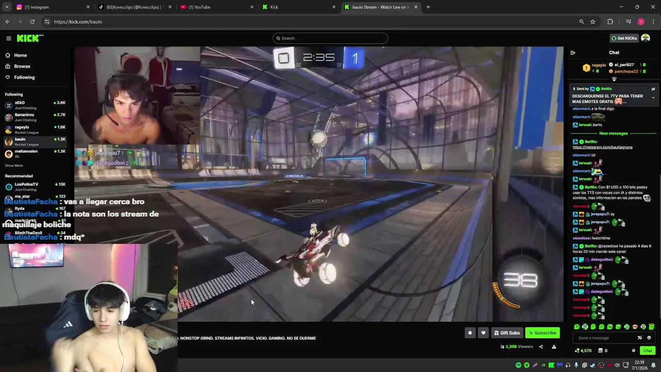
Task: Expand Following list with Show More
Action: point(14,165)
